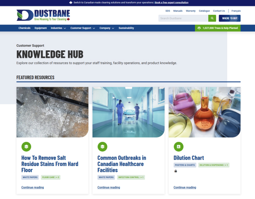
Task: Click the Infection Control tag
Action: 131,177
